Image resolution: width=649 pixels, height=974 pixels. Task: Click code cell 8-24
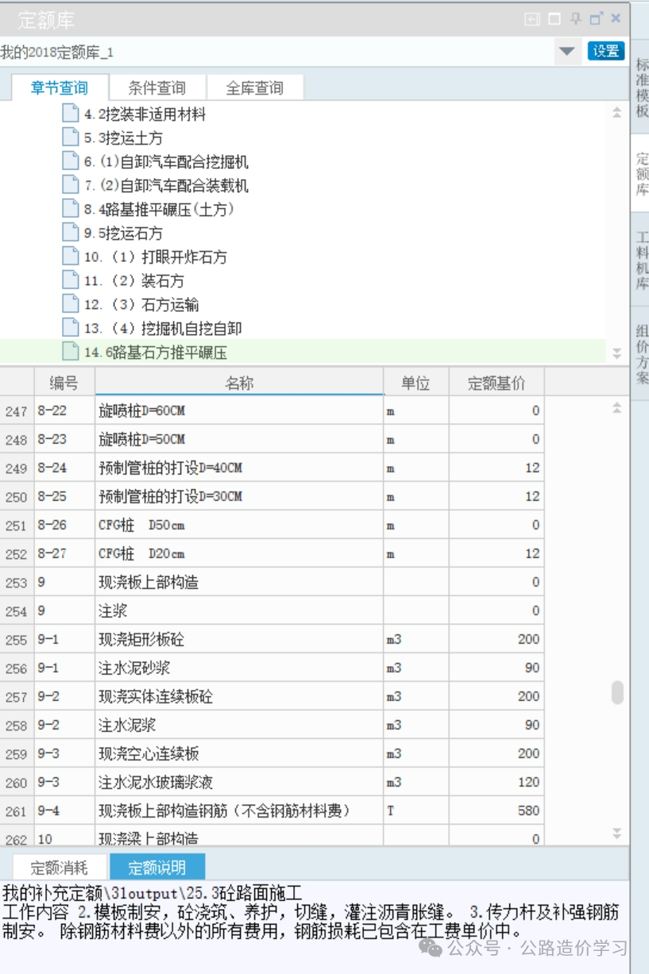[64, 468]
